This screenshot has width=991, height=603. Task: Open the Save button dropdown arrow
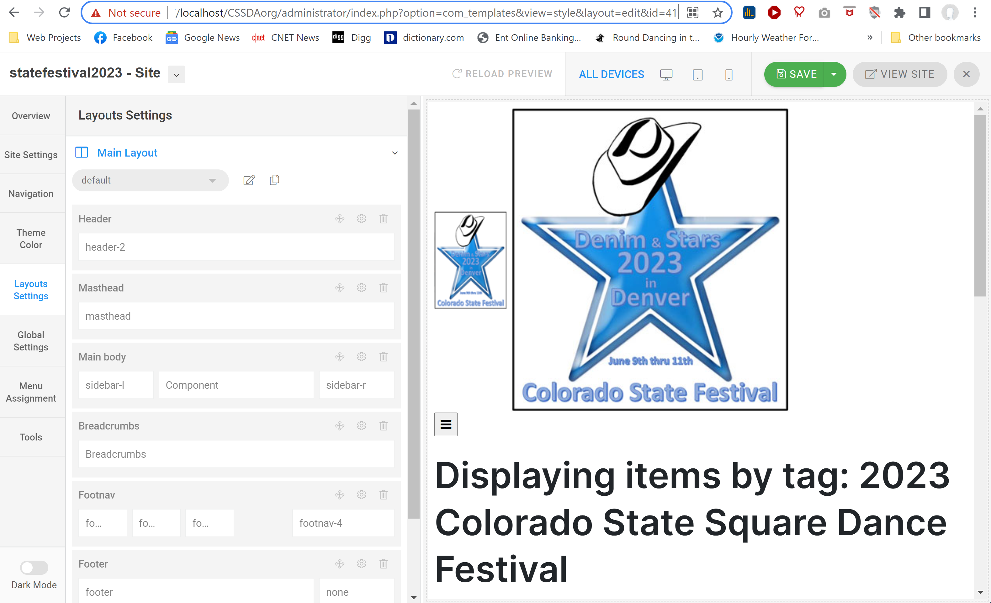coord(834,74)
